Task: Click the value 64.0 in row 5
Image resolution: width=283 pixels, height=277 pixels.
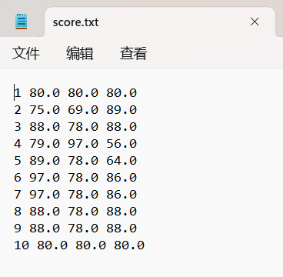Action: (122, 161)
